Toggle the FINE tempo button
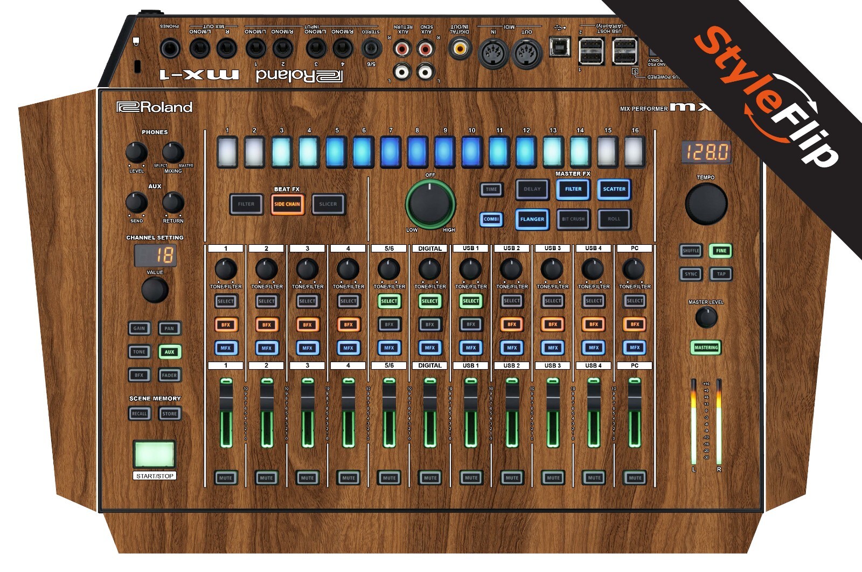This screenshot has height=572, width=862. (721, 251)
